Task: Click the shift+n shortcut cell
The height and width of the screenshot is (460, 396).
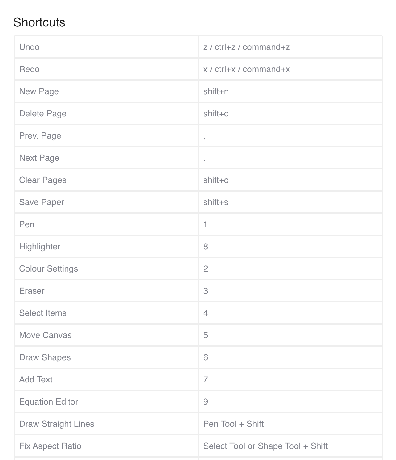Action: click(x=216, y=91)
